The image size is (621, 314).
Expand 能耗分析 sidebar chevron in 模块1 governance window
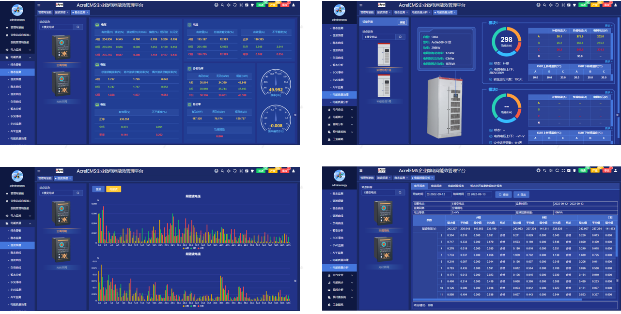pos(352,124)
